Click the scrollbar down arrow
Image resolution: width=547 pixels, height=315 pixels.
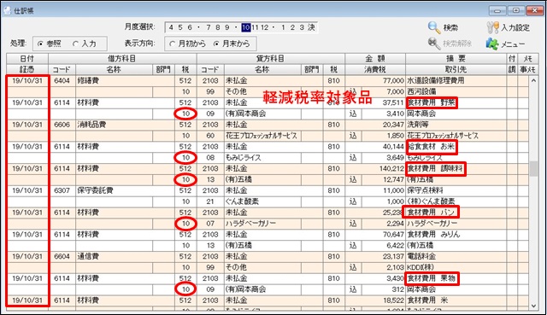coord(533,306)
